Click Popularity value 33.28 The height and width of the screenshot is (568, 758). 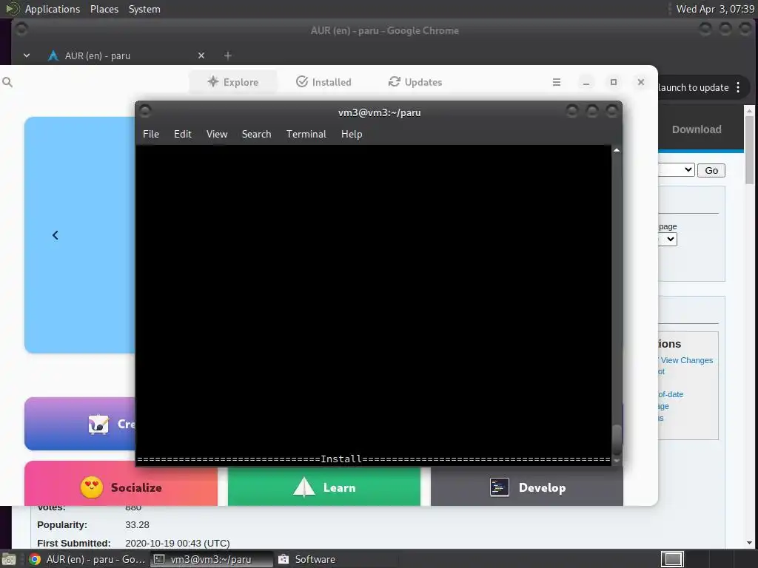[137, 525]
